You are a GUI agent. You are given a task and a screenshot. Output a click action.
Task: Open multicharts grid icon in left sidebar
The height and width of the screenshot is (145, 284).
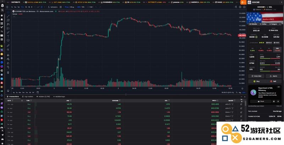click(2, 23)
